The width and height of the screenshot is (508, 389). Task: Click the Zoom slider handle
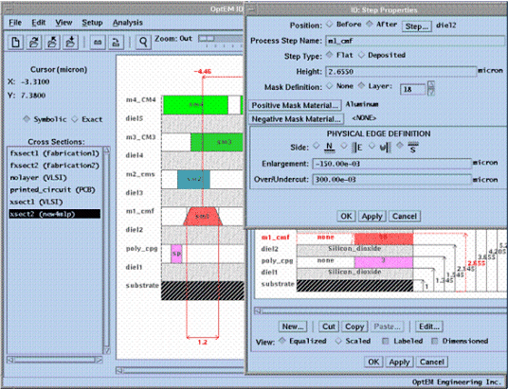tap(207, 39)
